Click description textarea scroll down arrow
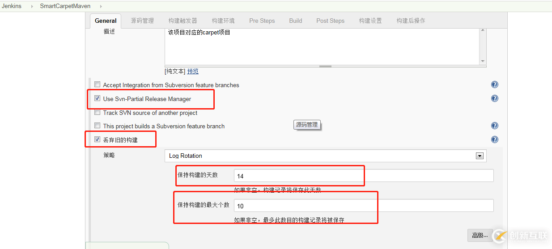This screenshot has height=249, width=552. pos(483,61)
